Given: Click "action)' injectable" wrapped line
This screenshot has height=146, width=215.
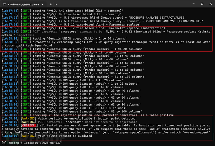Looking at the screenshot, I should coord(18,35).
